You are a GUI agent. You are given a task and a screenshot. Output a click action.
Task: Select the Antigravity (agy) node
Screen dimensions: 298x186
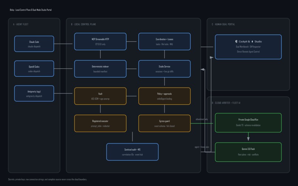click(x=34, y=93)
